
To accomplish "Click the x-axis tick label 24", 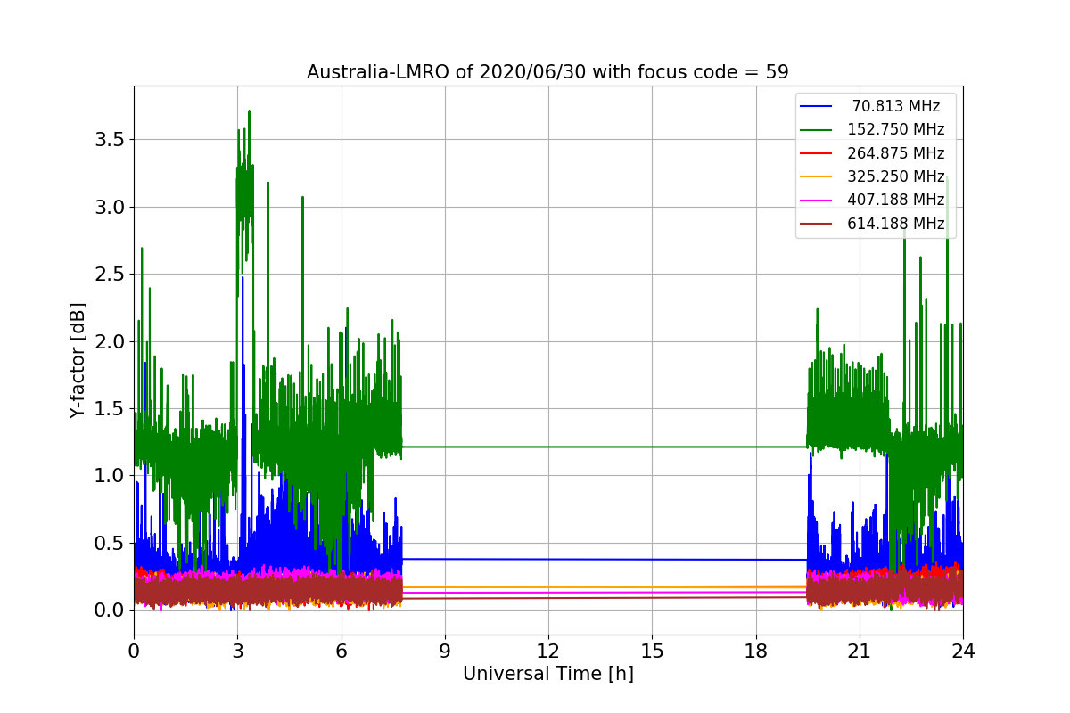I will (963, 651).
